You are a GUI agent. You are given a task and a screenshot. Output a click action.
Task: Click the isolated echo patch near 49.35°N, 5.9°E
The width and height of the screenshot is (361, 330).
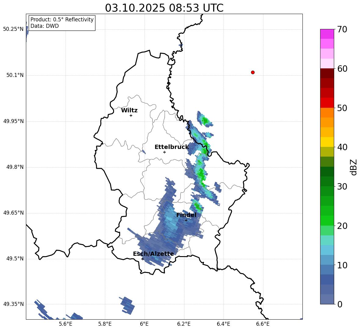tap(127, 306)
